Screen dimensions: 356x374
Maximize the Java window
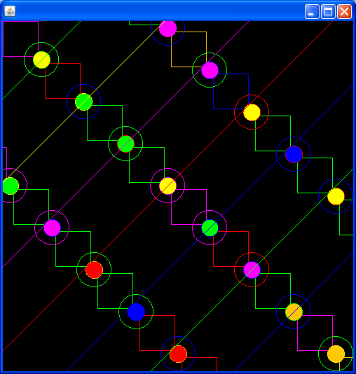pos(328,11)
